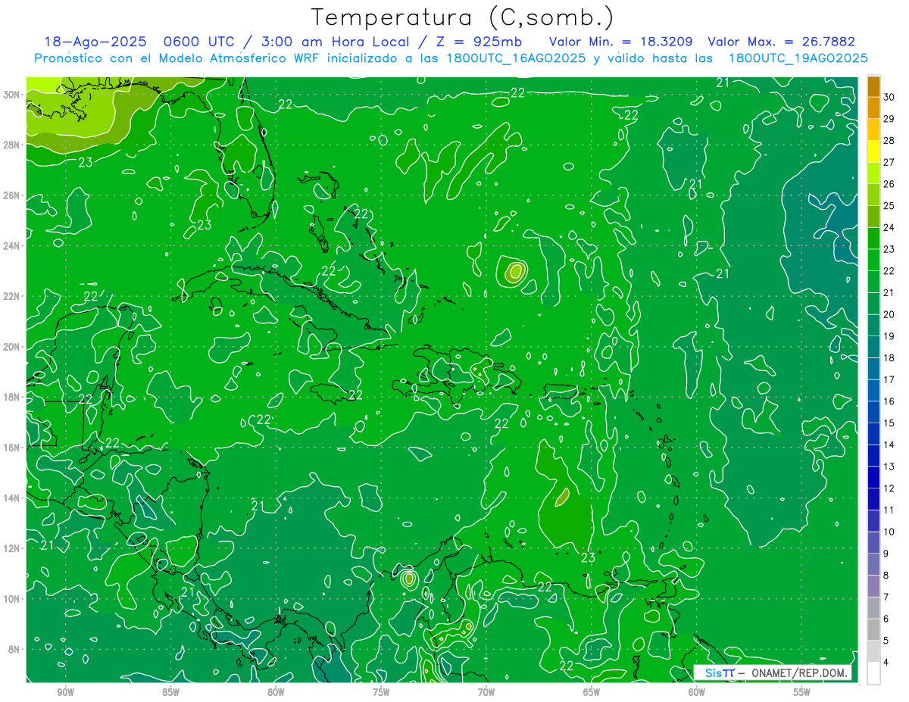Click the 65W longitude axis label
This screenshot has width=909, height=702.
coord(592,692)
